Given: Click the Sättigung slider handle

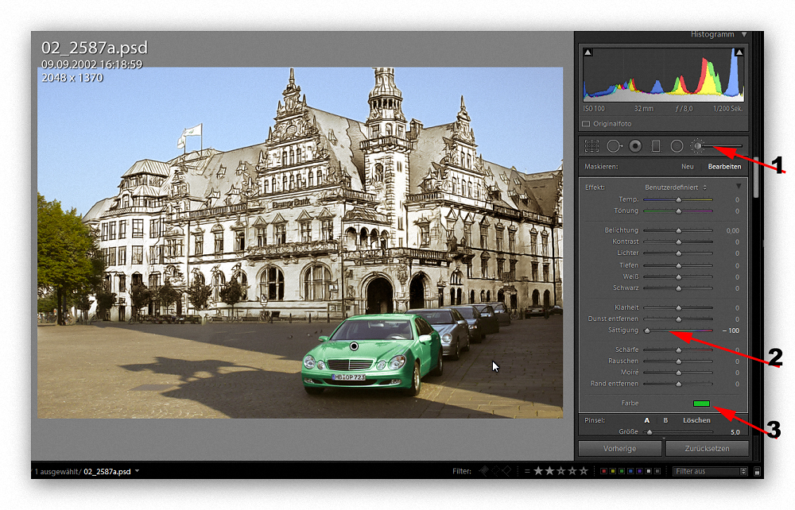Looking at the screenshot, I should point(647,330).
